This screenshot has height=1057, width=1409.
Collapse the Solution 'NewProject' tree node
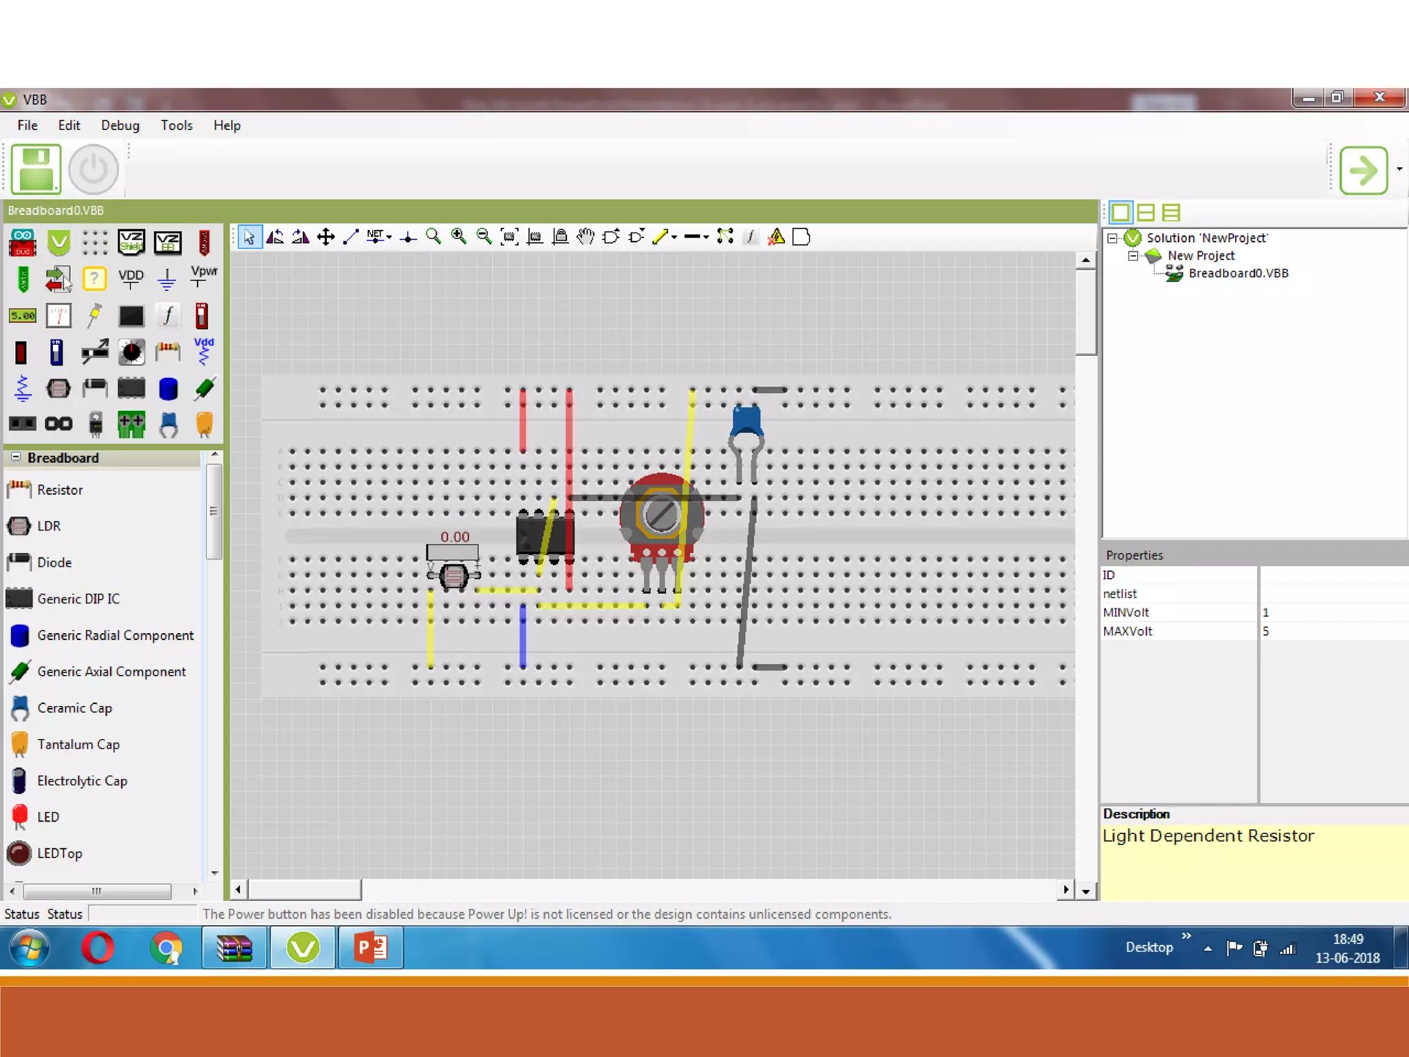click(1112, 238)
